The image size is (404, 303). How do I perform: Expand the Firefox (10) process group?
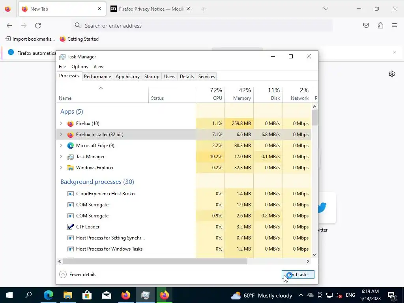tap(61, 123)
